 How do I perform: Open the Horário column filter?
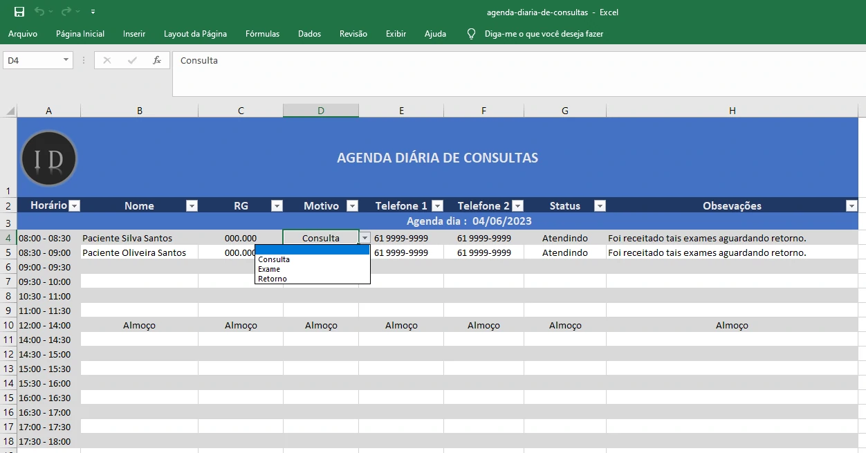click(74, 205)
